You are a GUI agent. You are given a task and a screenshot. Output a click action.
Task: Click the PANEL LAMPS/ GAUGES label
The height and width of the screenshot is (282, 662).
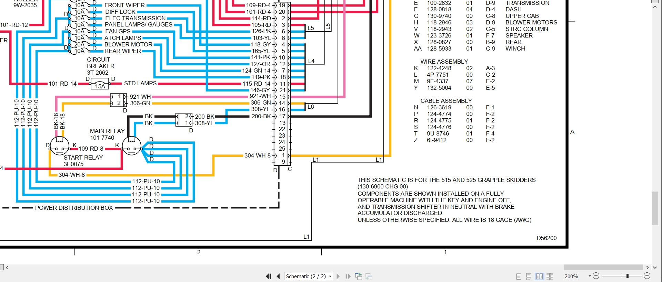click(138, 24)
